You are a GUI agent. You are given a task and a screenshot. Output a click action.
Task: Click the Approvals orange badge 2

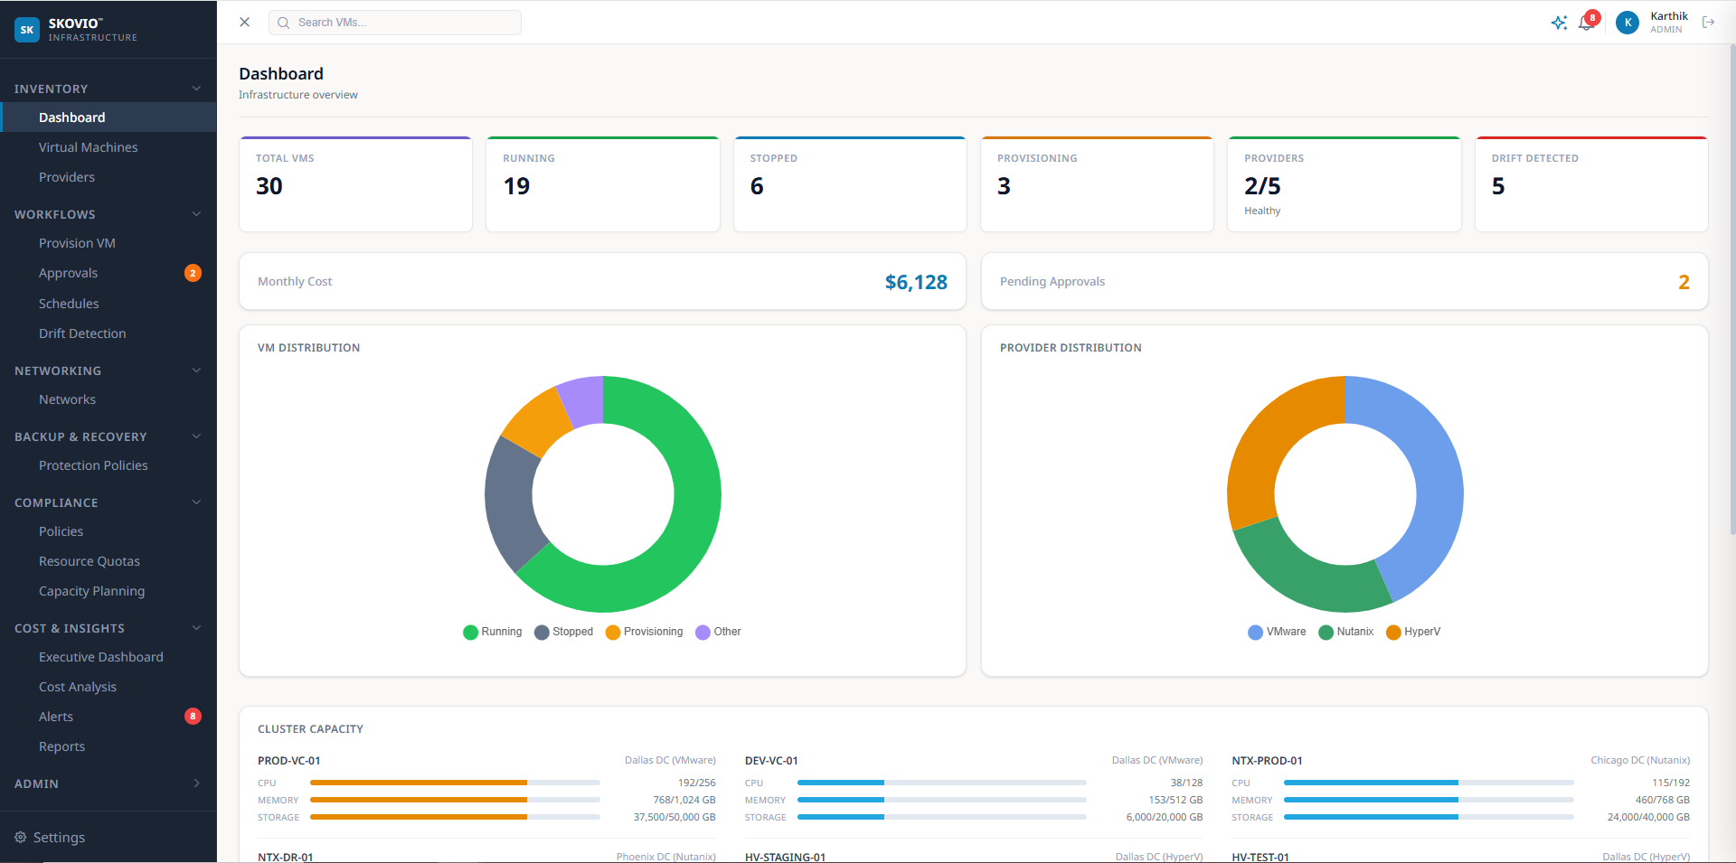coord(193,273)
